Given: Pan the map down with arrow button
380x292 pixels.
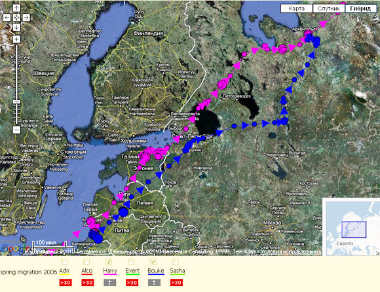Looking at the screenshot, I should (16, 27).
